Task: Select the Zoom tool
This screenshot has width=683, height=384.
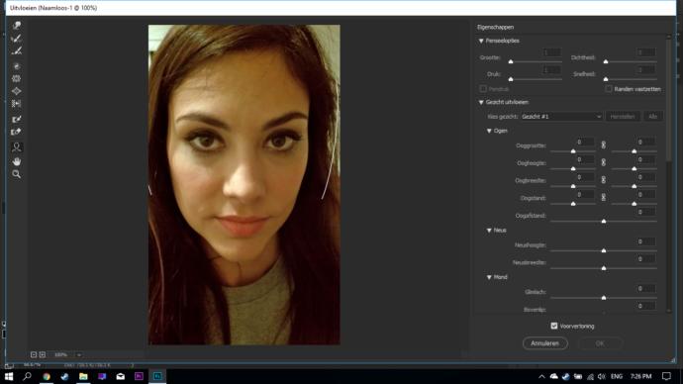Action: 17,174
